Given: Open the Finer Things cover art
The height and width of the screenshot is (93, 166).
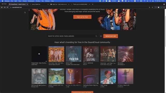Looking at the screenshot, I should pyautogui.click(x=108, y=76).
